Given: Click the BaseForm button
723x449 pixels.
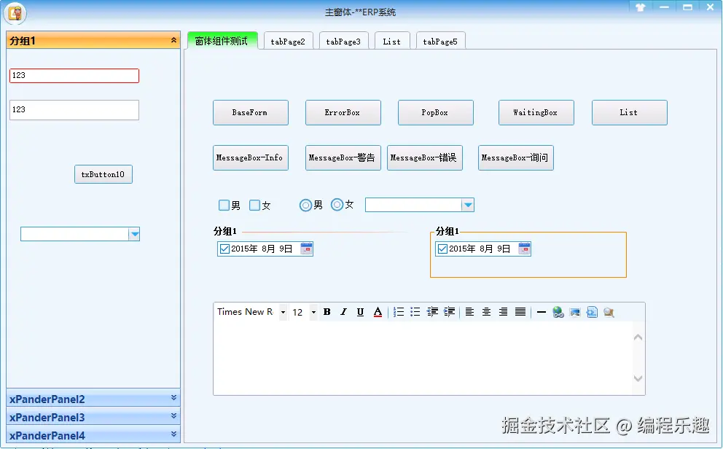Looking at the screenshot, I should 251,112.
